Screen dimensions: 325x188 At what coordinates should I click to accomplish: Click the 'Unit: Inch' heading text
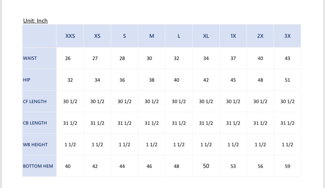35,21
